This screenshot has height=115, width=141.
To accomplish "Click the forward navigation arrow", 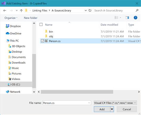I will tap(11, 10).
